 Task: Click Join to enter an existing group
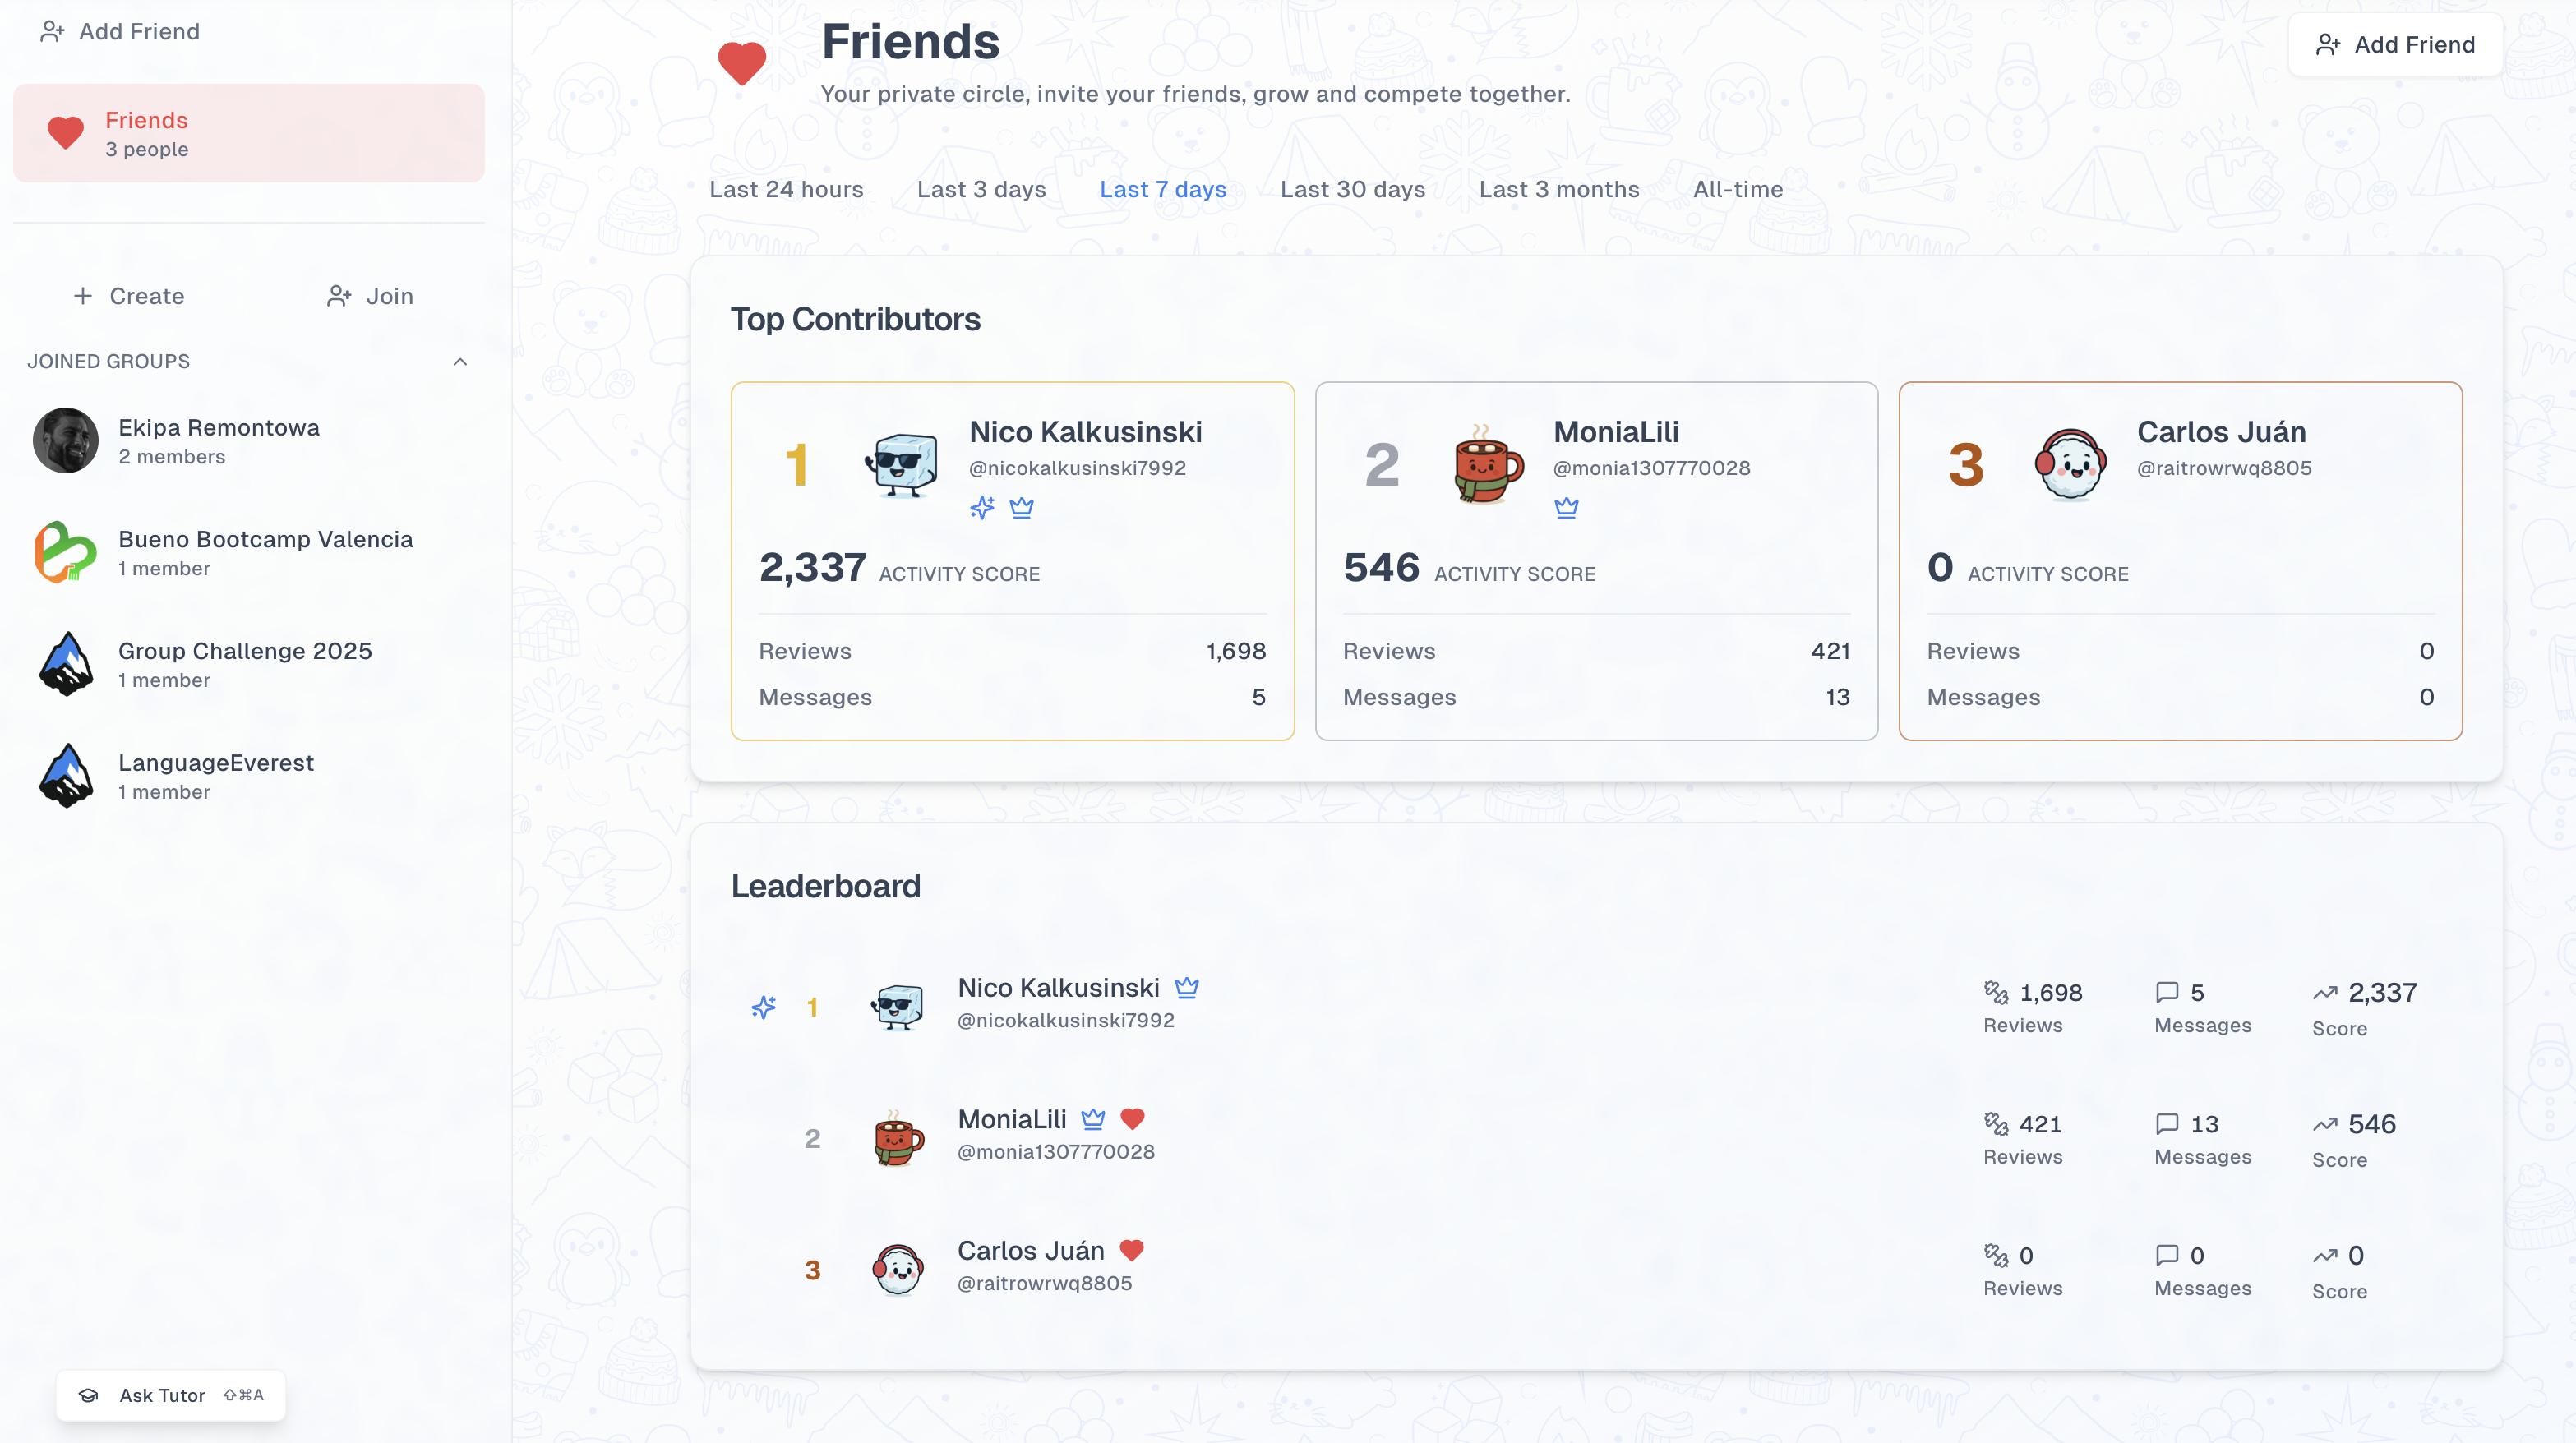370,296
